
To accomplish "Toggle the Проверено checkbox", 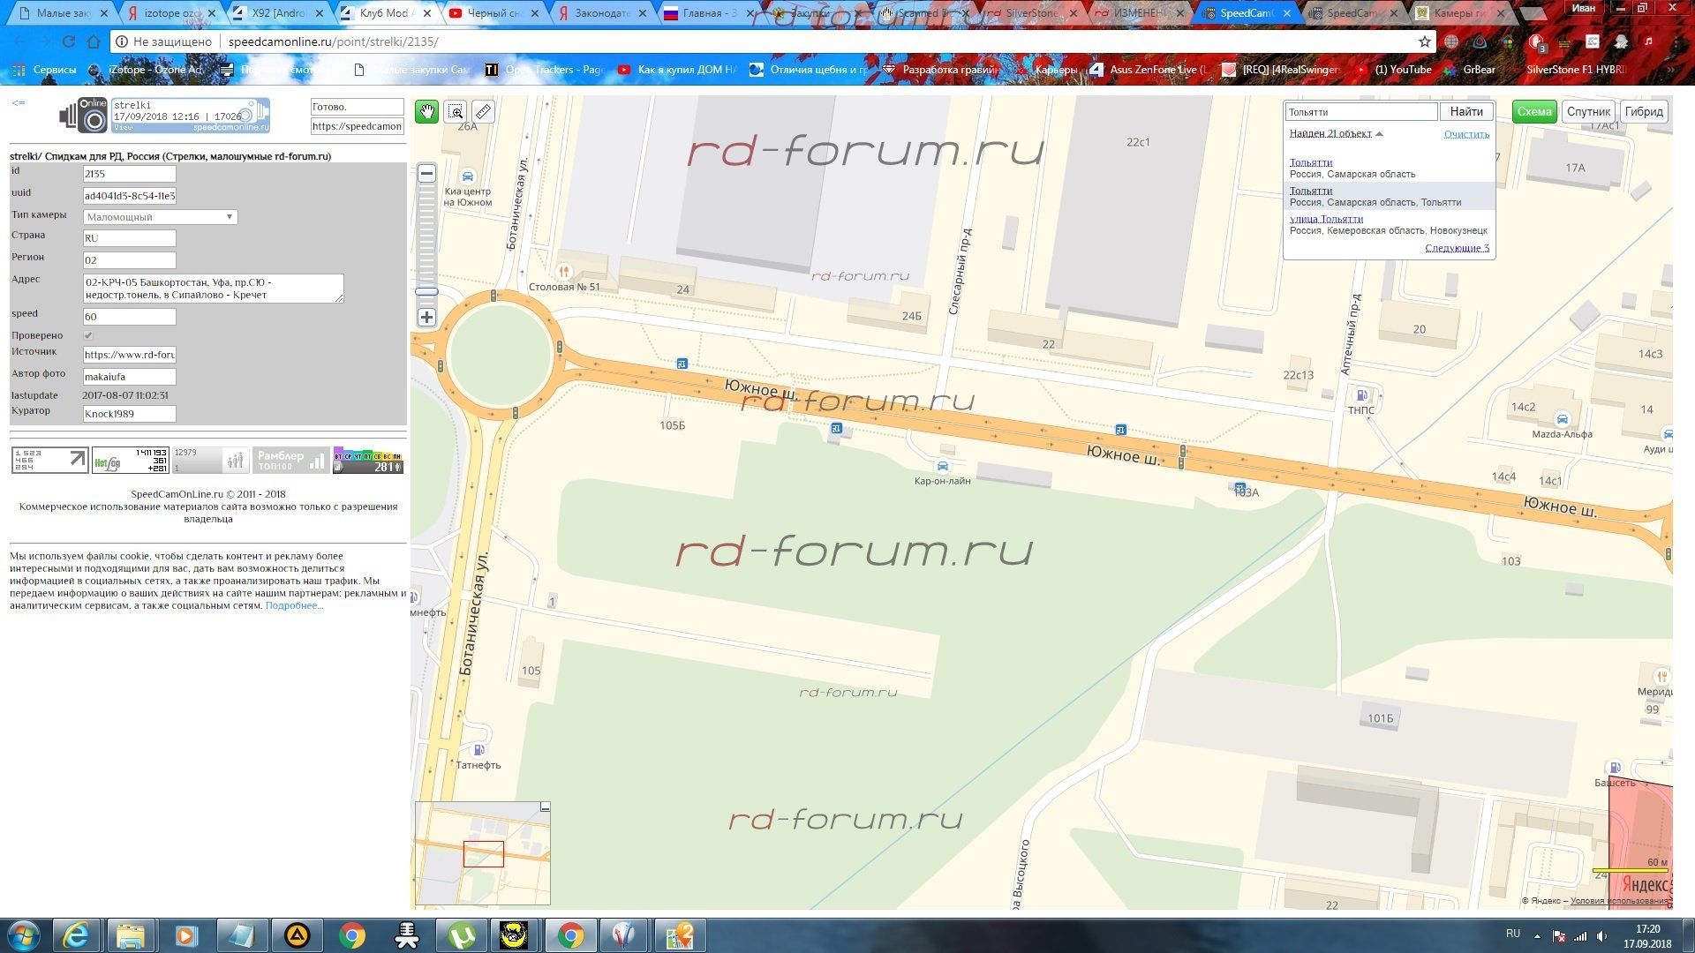I will pos(88,335).
